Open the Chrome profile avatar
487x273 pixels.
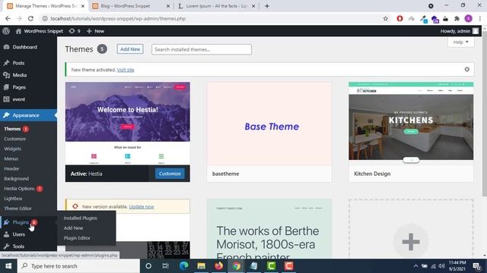[x=469, y=18]
